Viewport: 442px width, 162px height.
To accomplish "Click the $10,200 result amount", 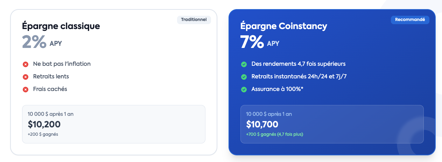I will 44,124.
